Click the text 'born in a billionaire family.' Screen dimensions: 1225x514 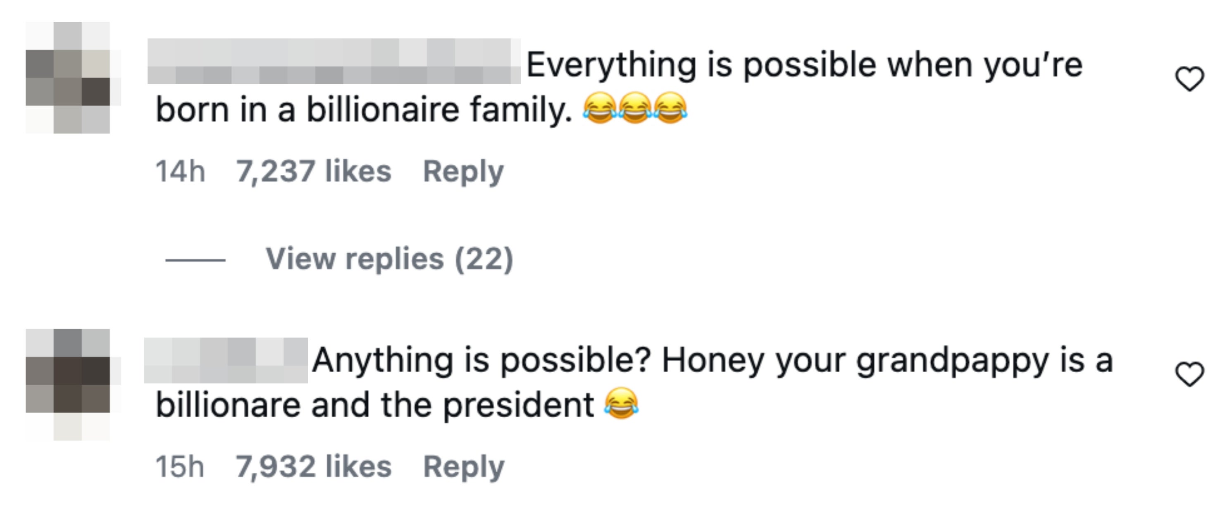(364, 110)
